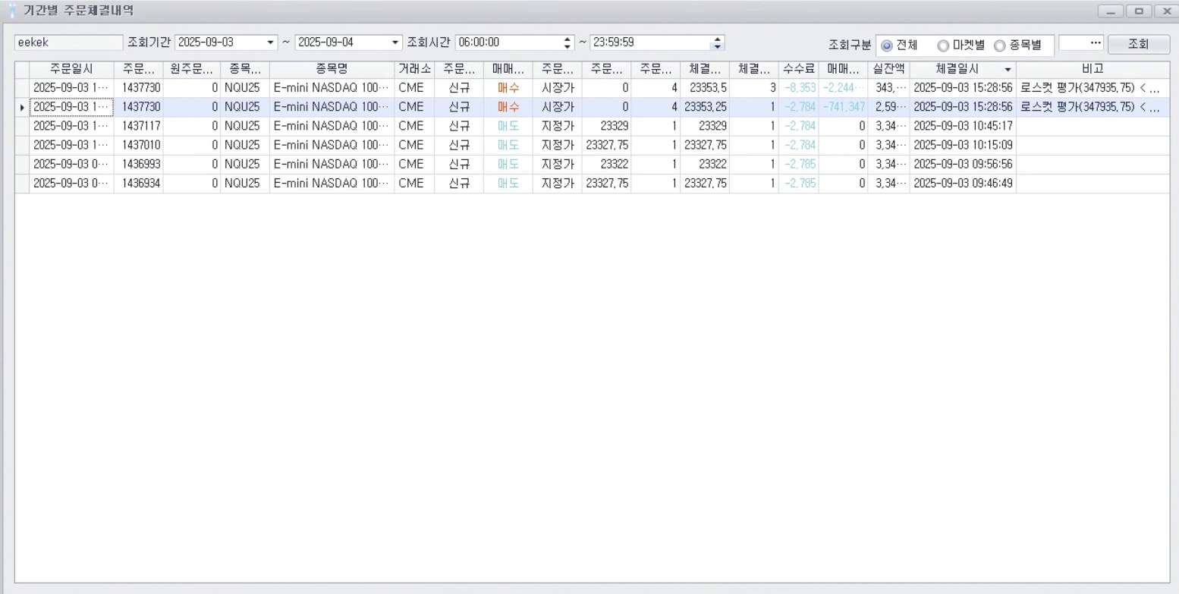The height and width of the screenshot is (594, 1179).
Task: Sort by the 수수료 column header
Action: 798,69
